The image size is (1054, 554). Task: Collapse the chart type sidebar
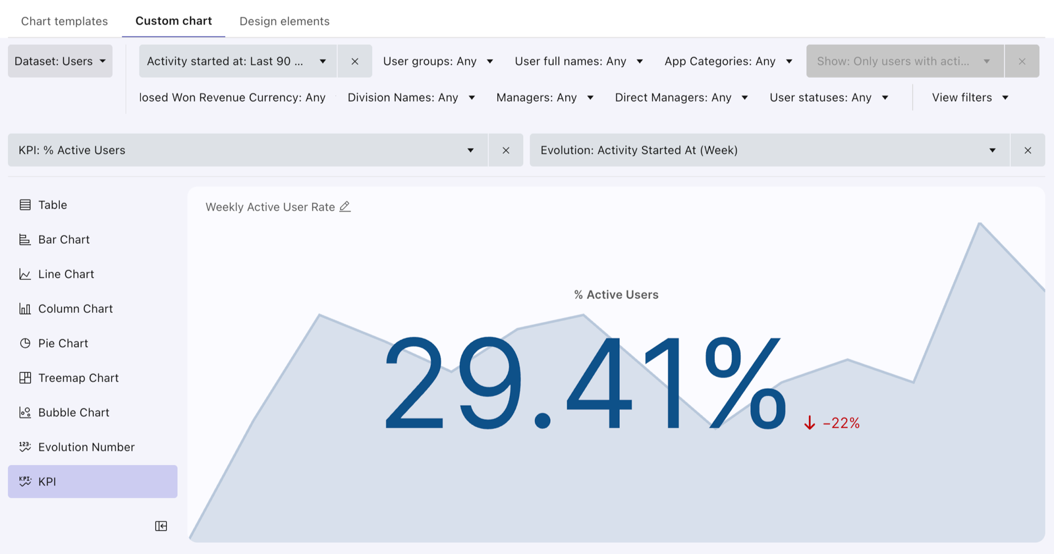pos(161,526)
